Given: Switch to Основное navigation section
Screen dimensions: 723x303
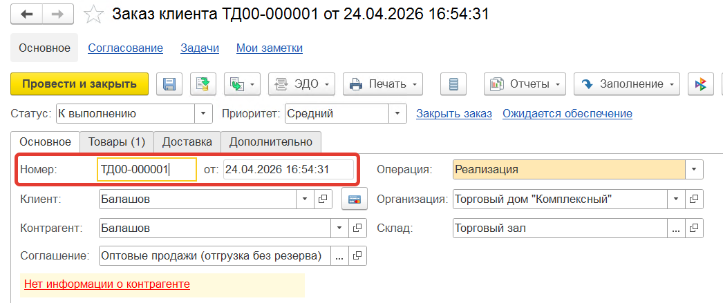Looking at the screenshot, I should click(x=45, y=48).
